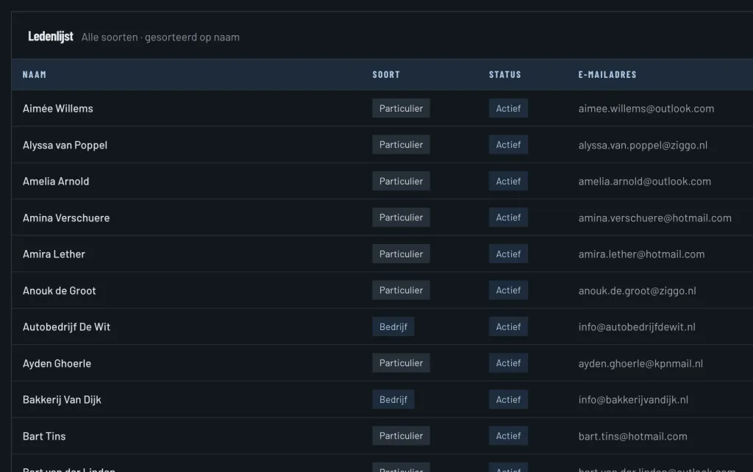Screen dimensions: 753x472
Task: Click Particulier badge in Aimée Willems row
Action: click(401, 109)
